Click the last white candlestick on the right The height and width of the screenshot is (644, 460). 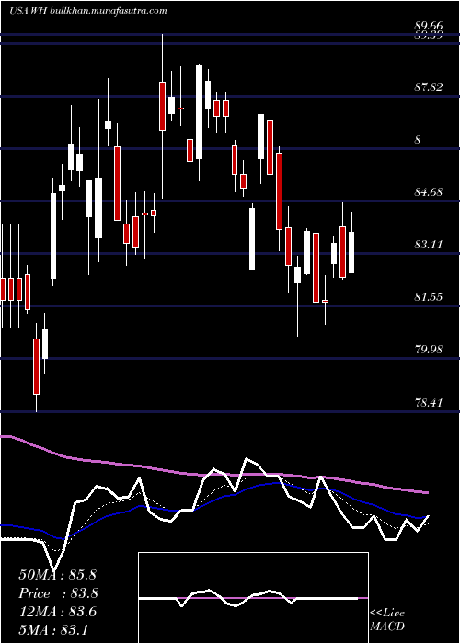[351, 252]
